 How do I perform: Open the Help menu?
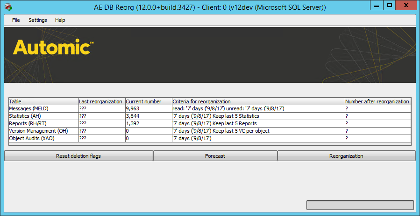pos(60,20)
